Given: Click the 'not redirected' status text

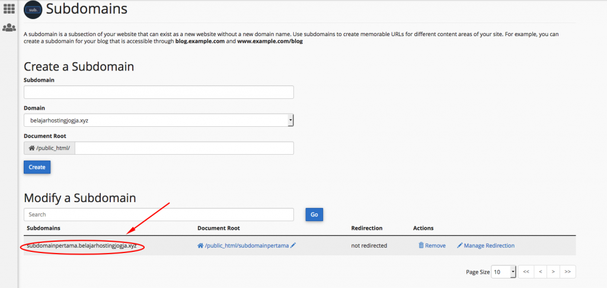Looking at the screenshot, I should [369, 245].
